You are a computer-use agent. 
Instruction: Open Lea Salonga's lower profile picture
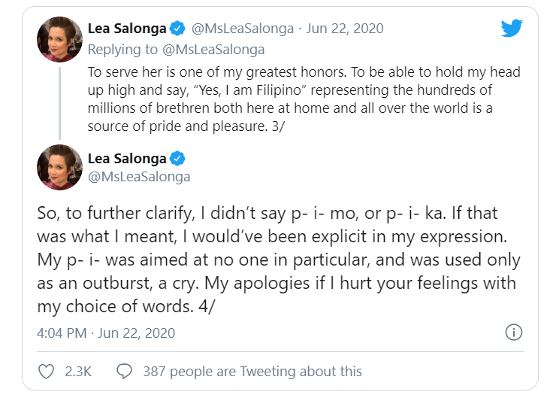coord(59,167)
